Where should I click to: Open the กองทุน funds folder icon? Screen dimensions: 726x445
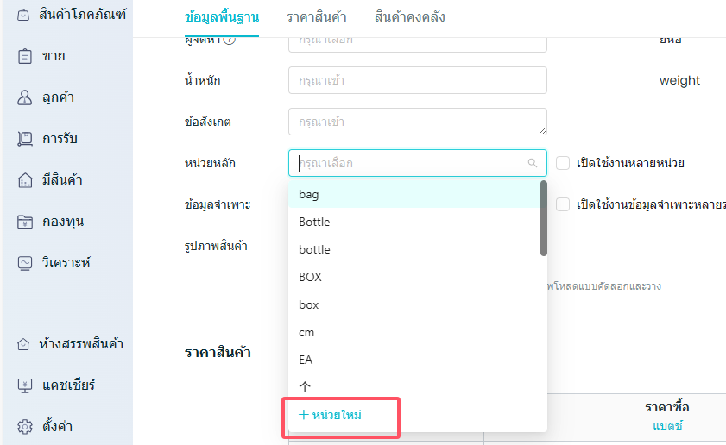click(25, 222)
